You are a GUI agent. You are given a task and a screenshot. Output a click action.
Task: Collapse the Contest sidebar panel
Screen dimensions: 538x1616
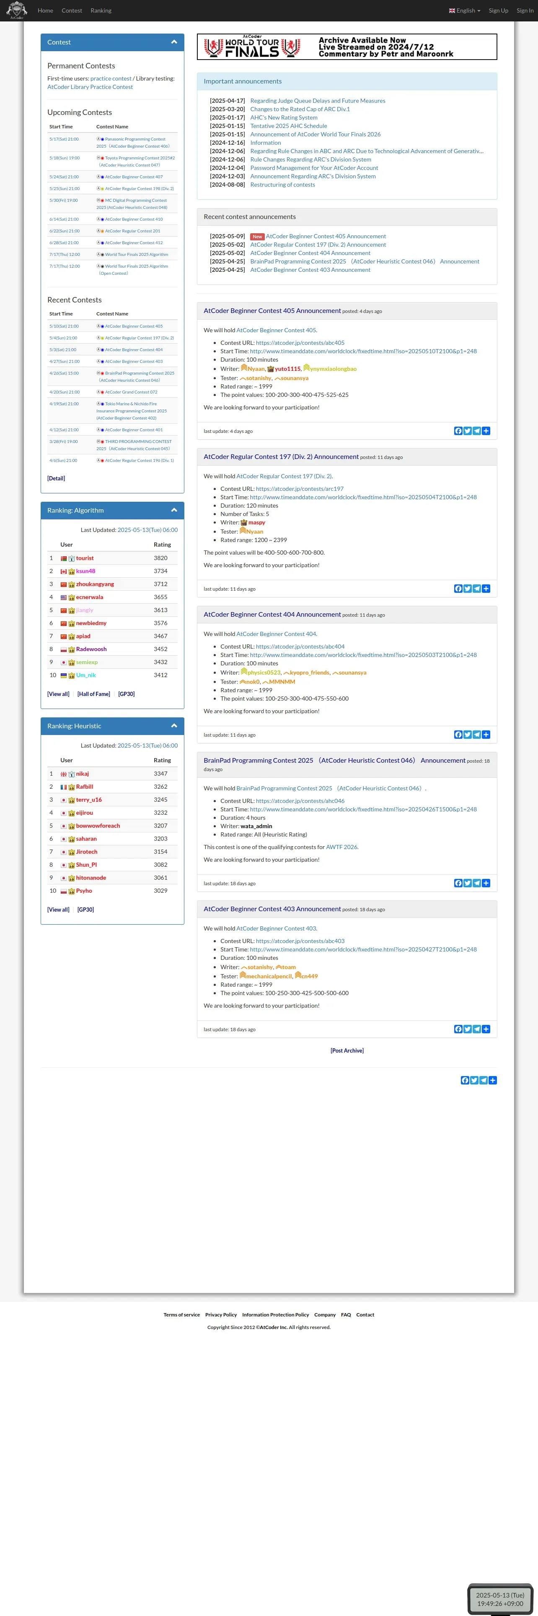coord(174,42)
